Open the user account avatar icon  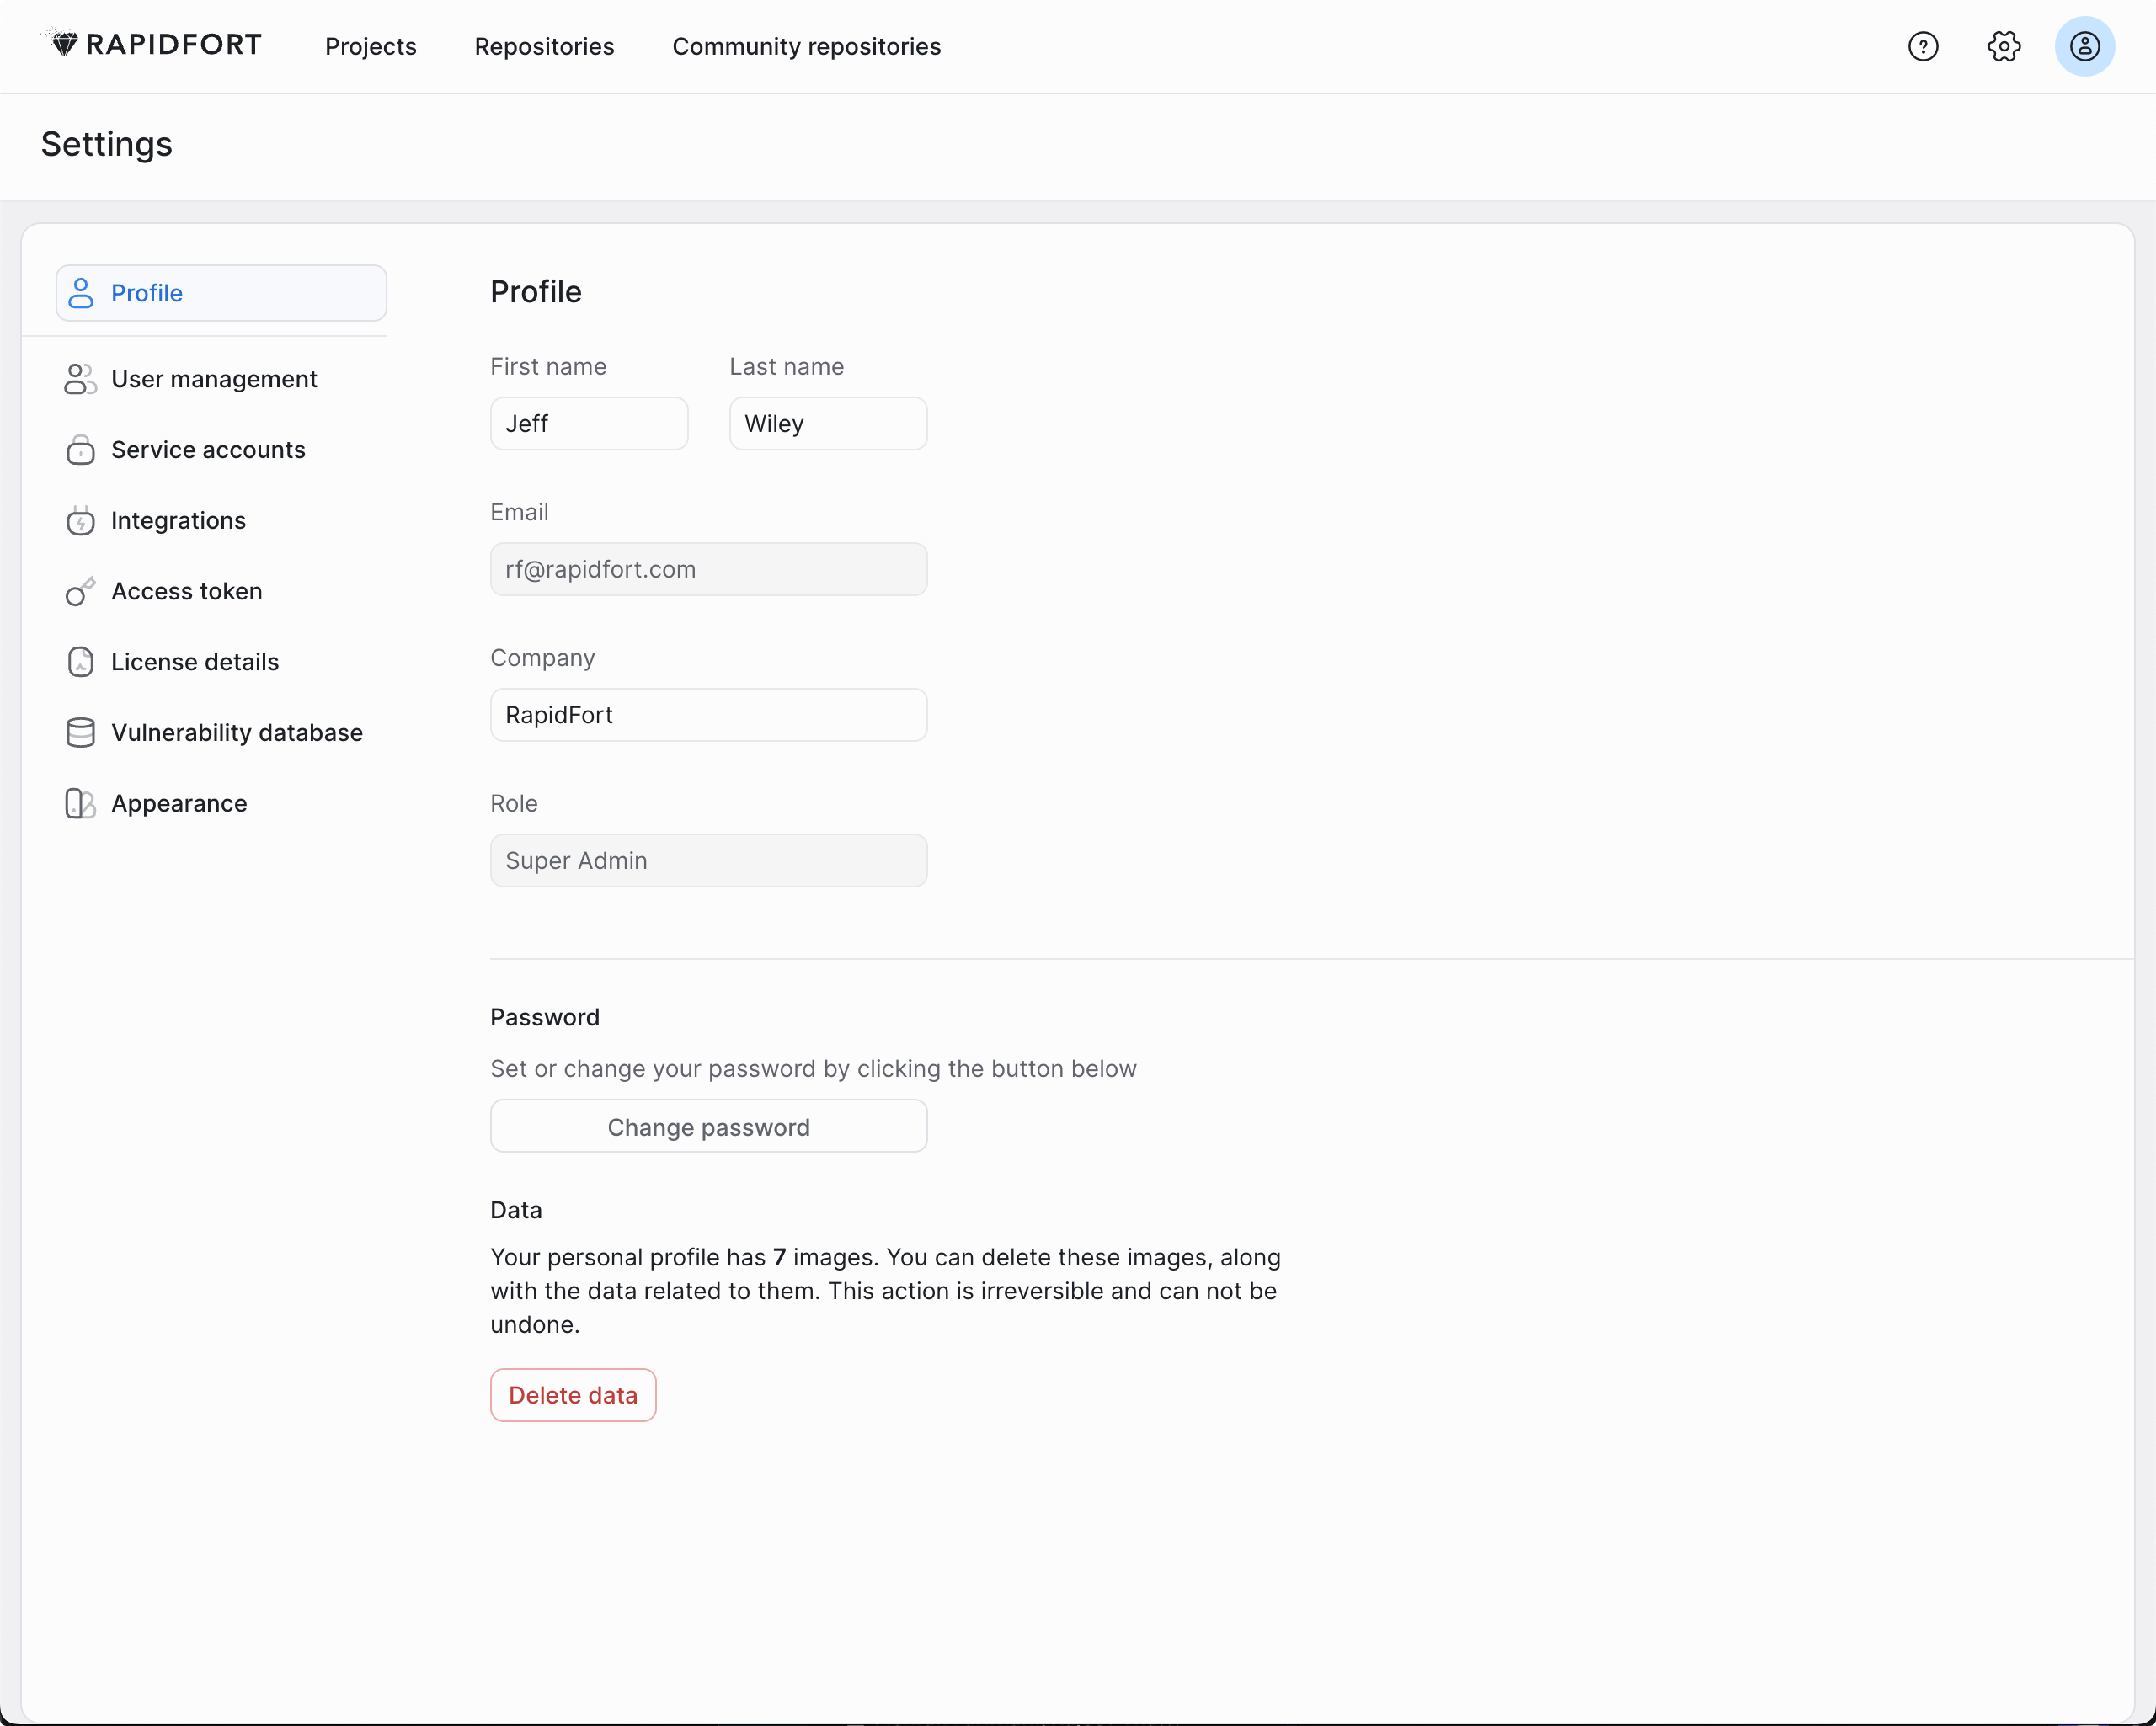click(2084, 46)
